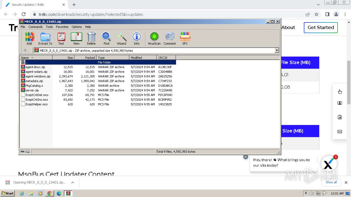351x197 pixels.
Task: Click the Extract To toolbar icon
Action: point(45,39)
